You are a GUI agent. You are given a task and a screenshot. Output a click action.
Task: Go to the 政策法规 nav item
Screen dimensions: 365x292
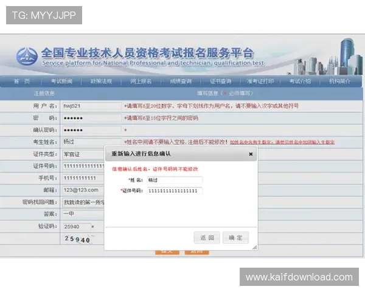[101, 82]
